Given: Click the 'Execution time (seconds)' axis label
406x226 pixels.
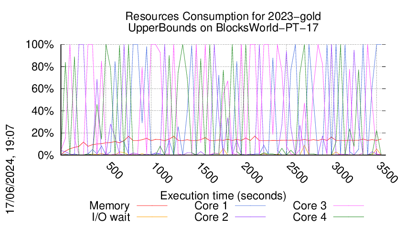Looking at the screenshot, I should 223,196.
